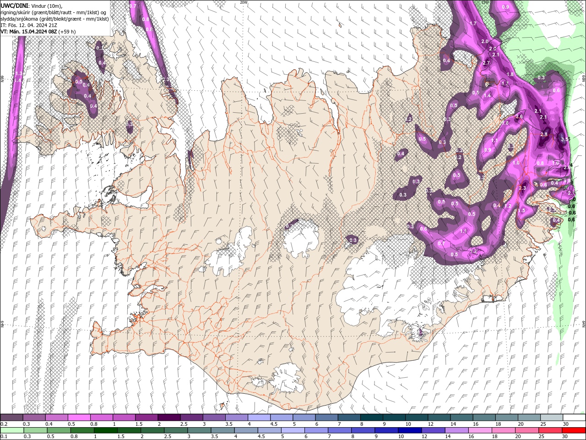This screenshot has height=440, width=586.
Task: Pick the bright red 30 swatch in the lower legend
Action: click(573, 430)
